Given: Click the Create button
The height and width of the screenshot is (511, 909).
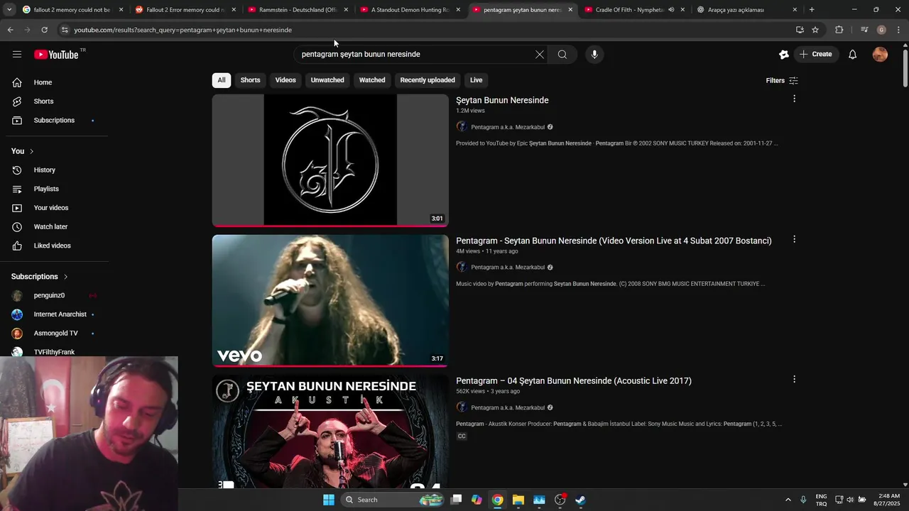Looking at the screenshot, I should [x=816, y=55].
